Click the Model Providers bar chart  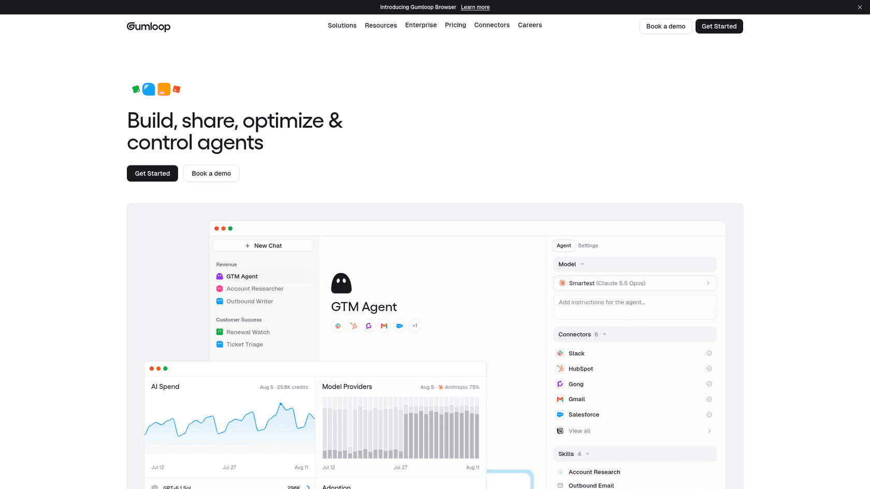400,428
